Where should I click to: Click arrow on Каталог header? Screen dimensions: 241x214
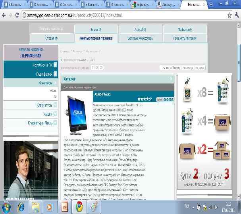[171, 79]
